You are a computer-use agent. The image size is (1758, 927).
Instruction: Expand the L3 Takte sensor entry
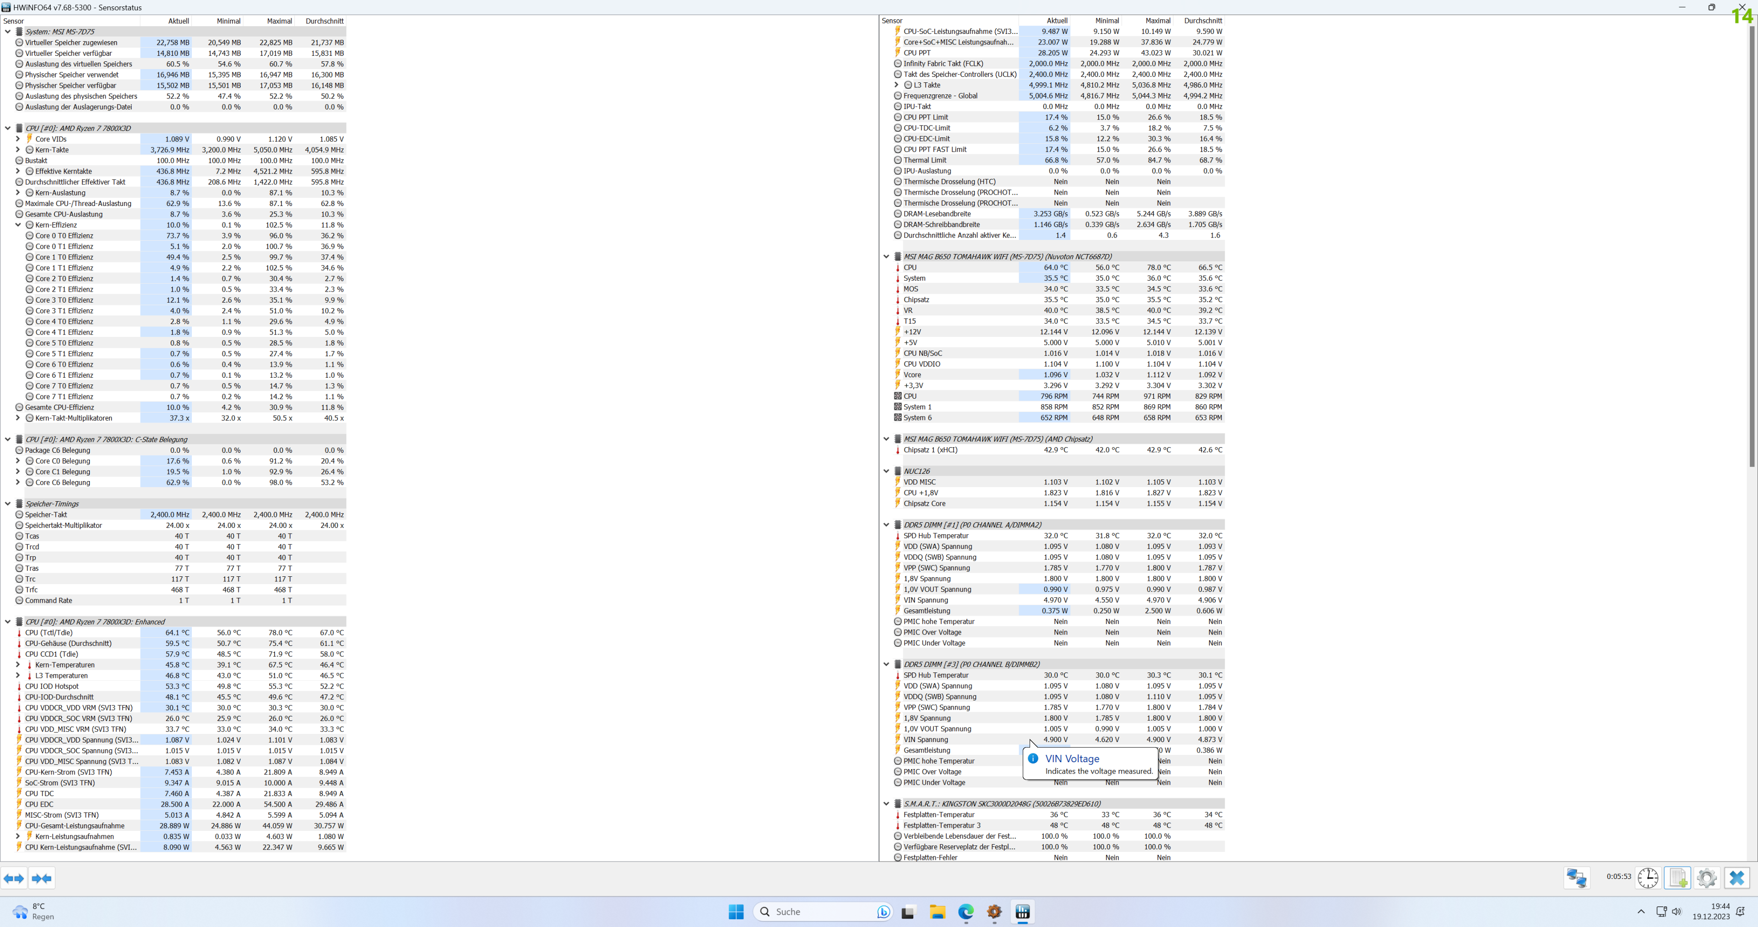pyautogui.click(x=897, y=85)
